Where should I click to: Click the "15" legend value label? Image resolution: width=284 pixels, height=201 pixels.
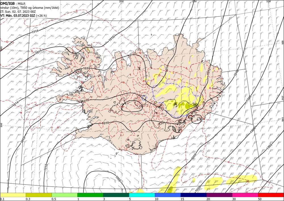coord(182,199)
